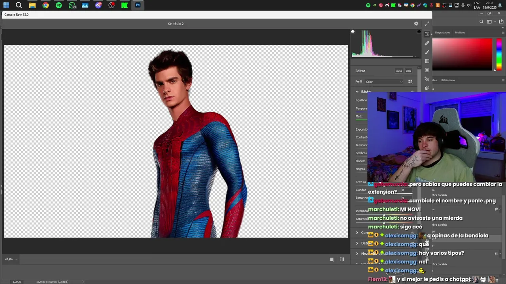Click the Sin título-2 document title

point(176,24)
